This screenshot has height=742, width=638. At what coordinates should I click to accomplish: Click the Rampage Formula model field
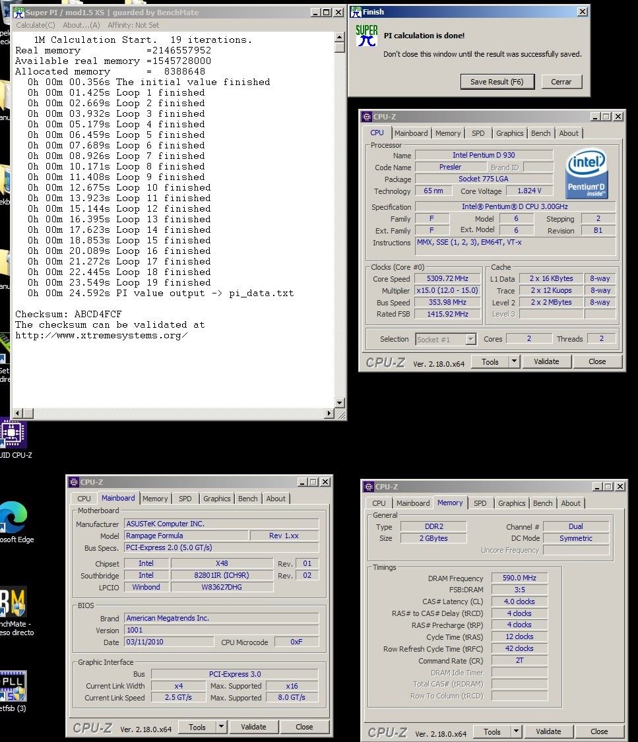186,536
